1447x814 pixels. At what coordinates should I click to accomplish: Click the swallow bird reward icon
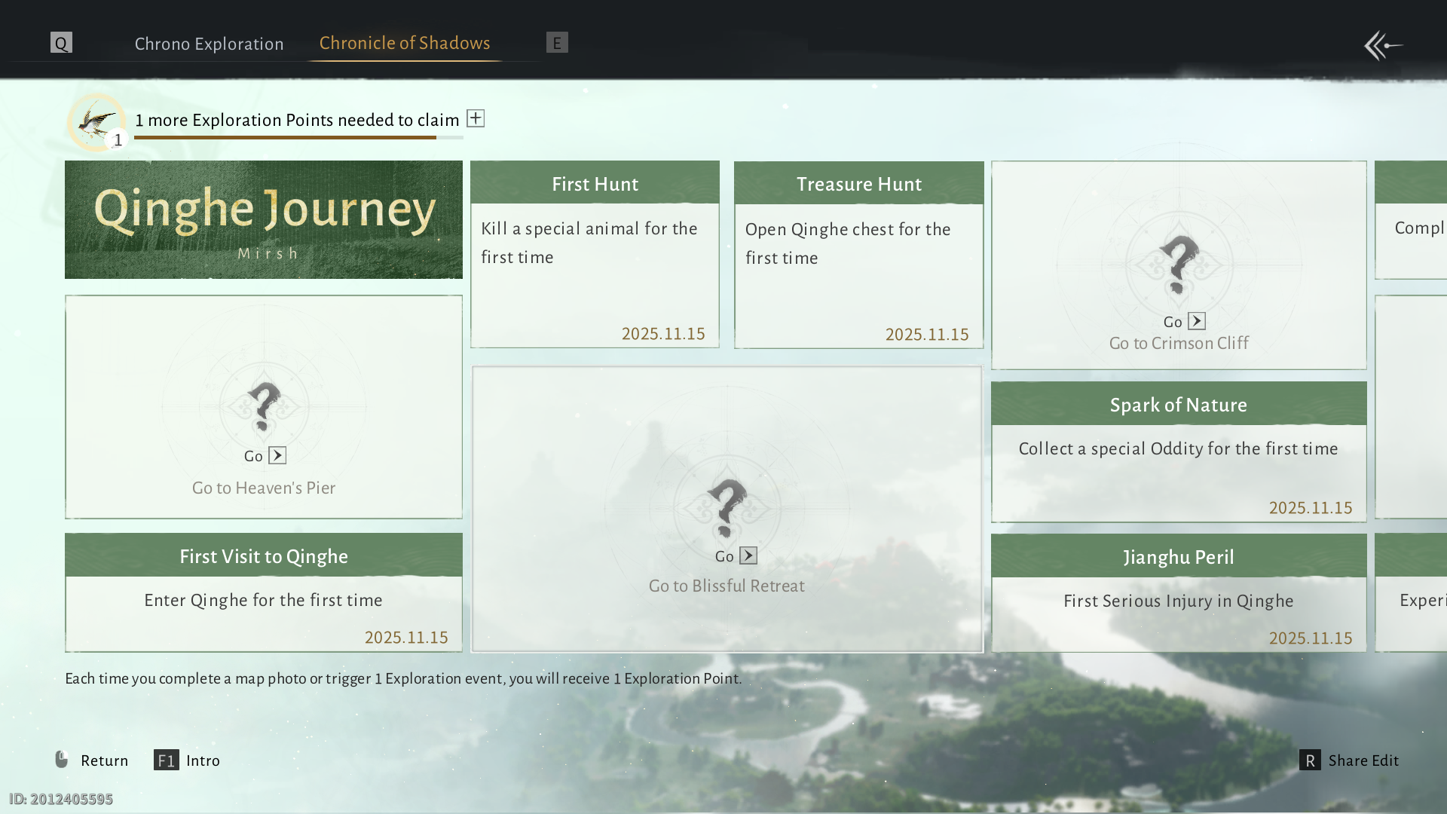96,122
